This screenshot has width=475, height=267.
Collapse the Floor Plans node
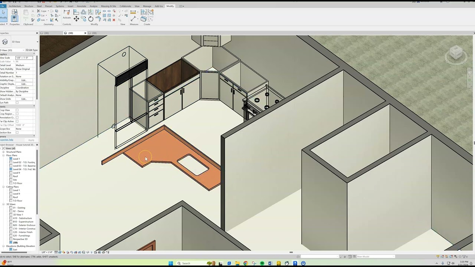tap(3, 155)
